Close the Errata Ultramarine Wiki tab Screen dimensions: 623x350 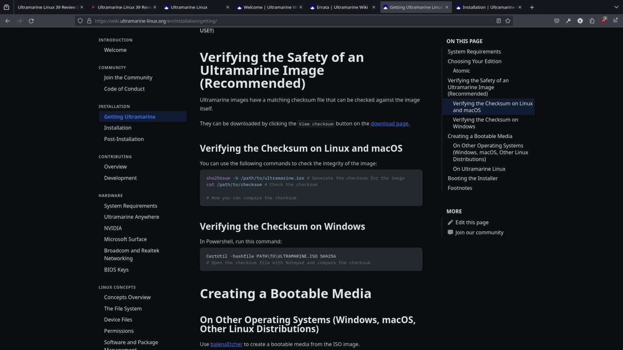coord(374,7)
